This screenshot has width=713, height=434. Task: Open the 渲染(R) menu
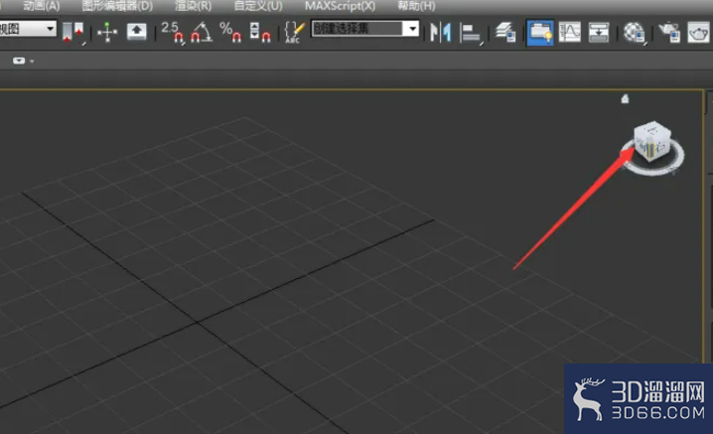point(193,6)
